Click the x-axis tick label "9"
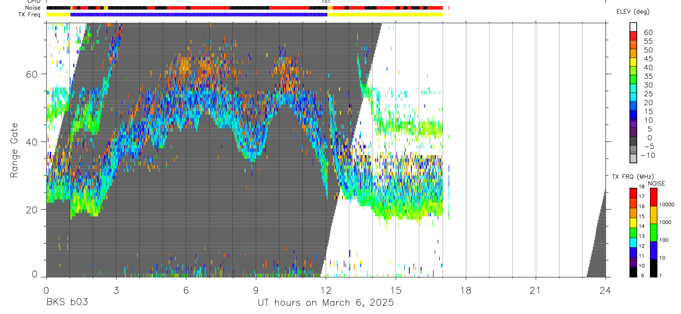The image size is (681, 314). coord(256,290)
